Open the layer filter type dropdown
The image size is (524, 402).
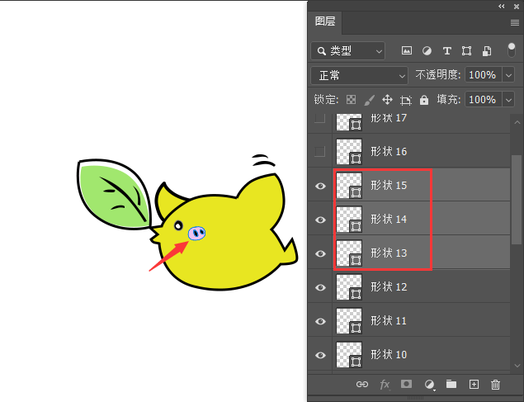pos(348,51)
